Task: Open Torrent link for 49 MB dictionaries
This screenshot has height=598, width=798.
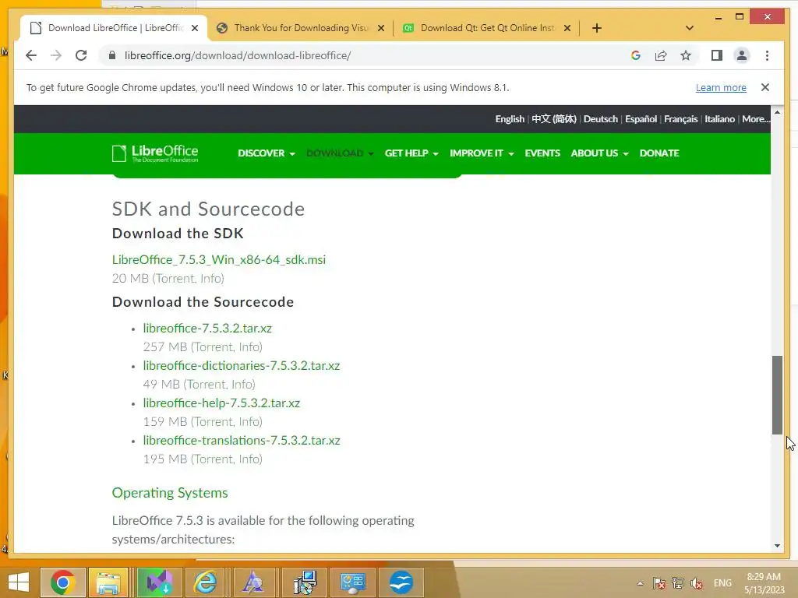Action: 206,384
